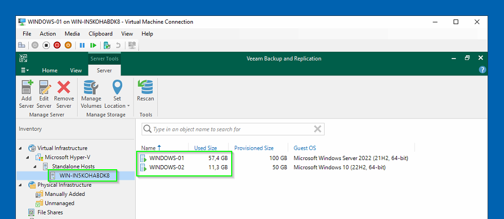
Task: Click the Microsoft Windows 10 guest OS cell
Action: coord(340,167)
